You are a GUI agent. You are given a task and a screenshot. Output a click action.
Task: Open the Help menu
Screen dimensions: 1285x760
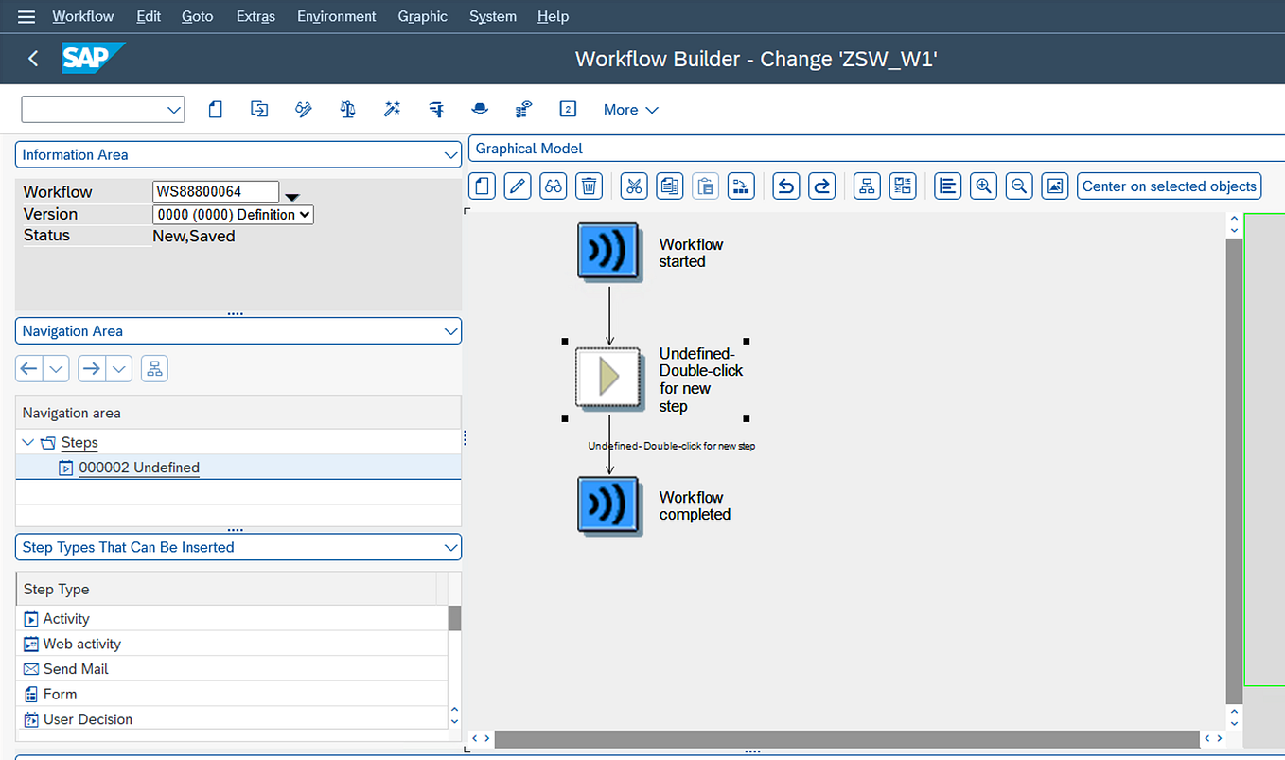click(x=554, y=16)
